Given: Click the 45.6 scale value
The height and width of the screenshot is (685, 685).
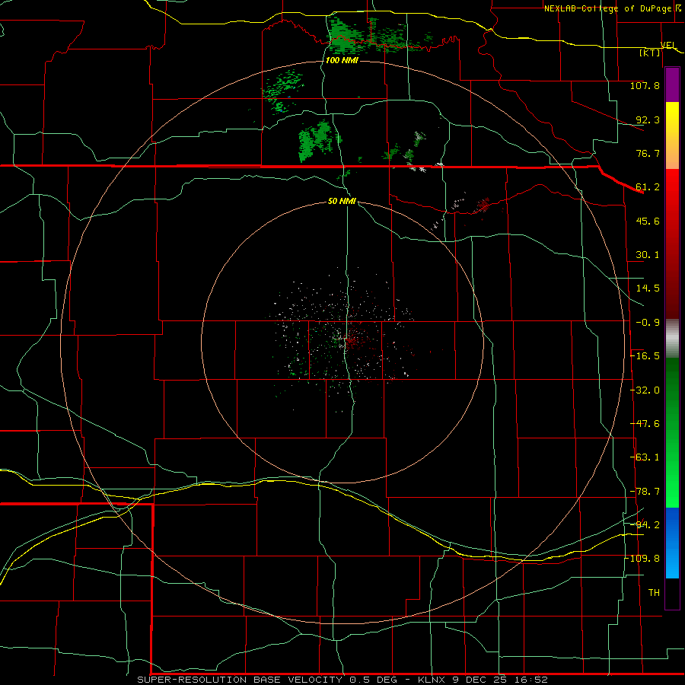Looking at the screenshot, I should (648, 221).
